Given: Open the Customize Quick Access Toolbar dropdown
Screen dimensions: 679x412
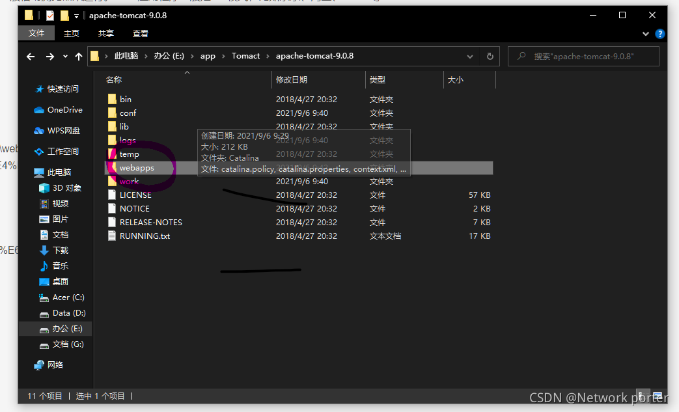Looking at the screenshot, I should click(x=76, y=16).
